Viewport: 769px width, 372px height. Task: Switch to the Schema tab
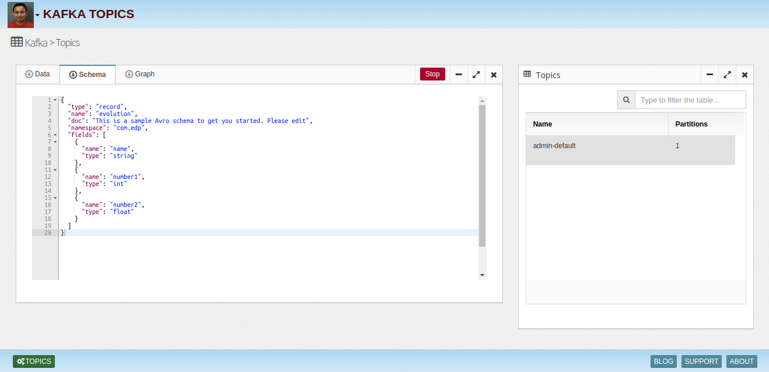[x=88, y=75]
